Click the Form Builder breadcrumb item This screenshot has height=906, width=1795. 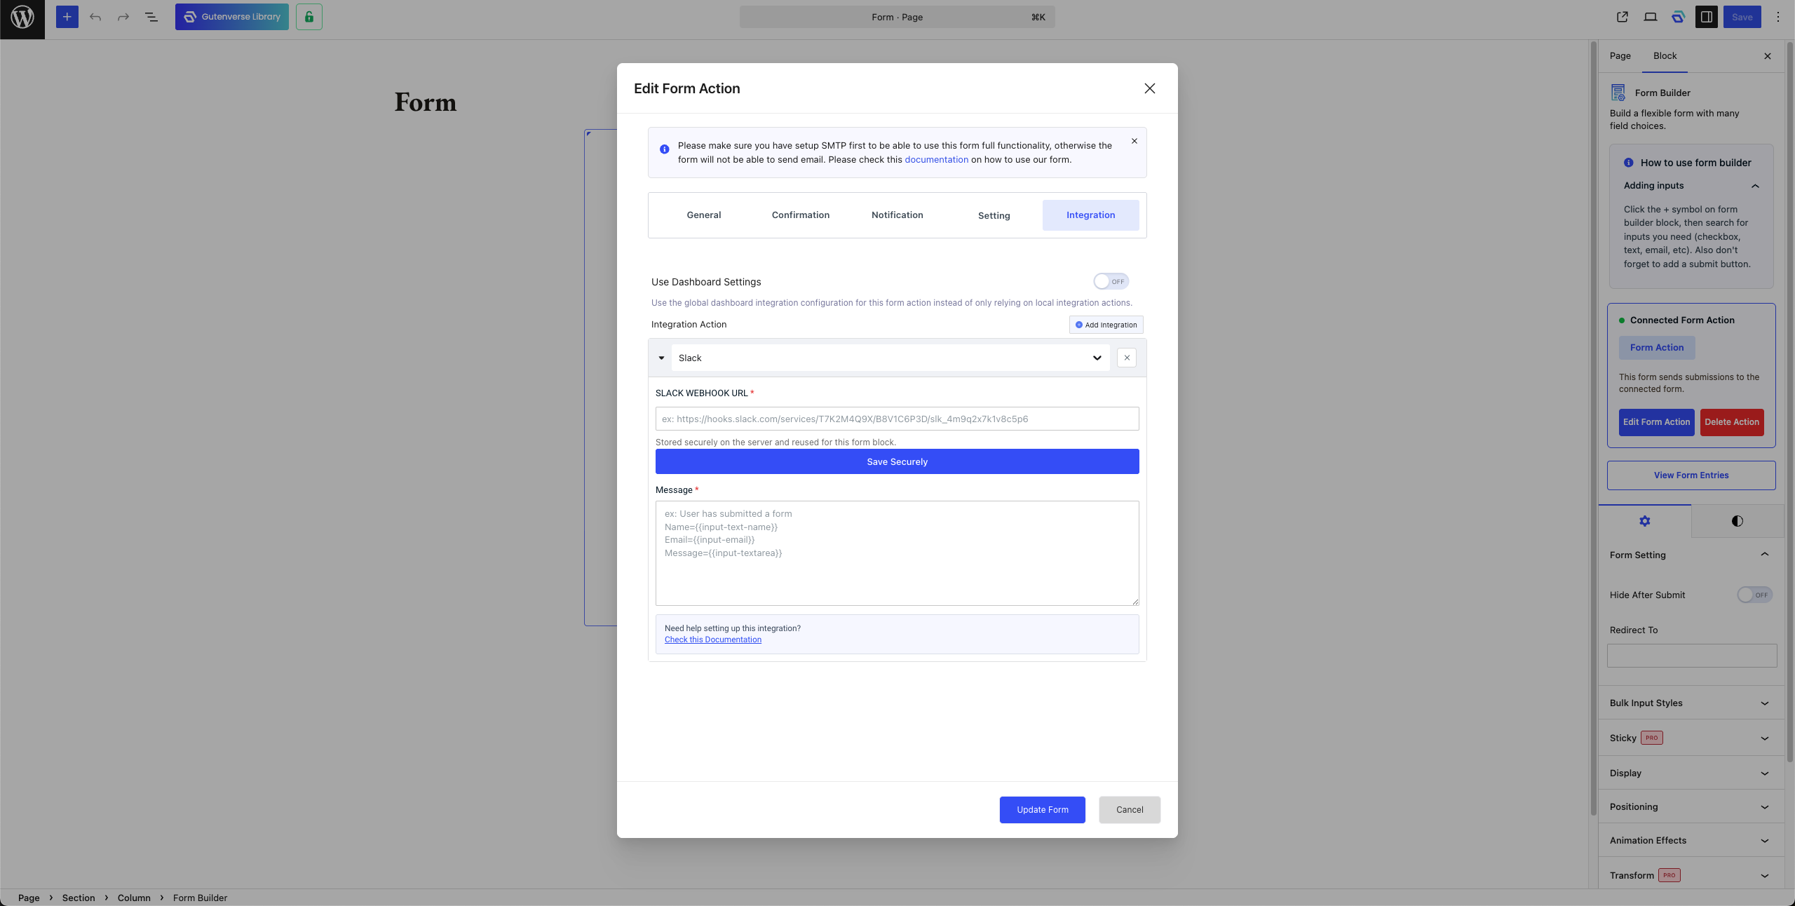coord(201,898)
